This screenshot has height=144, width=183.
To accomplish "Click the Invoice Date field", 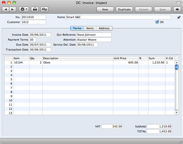I will 40,35.
